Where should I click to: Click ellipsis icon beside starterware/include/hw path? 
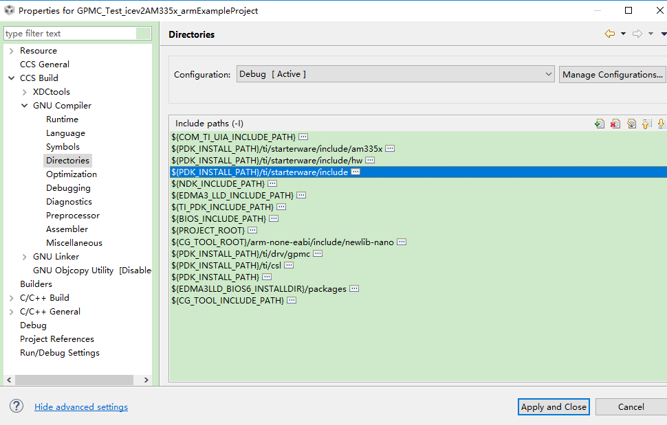[370, 160]
